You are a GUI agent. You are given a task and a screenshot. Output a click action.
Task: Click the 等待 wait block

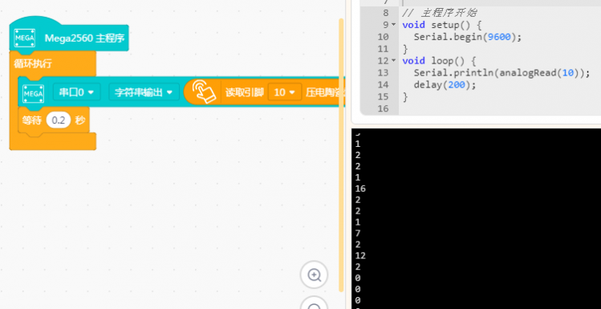(x=54, y=120)
